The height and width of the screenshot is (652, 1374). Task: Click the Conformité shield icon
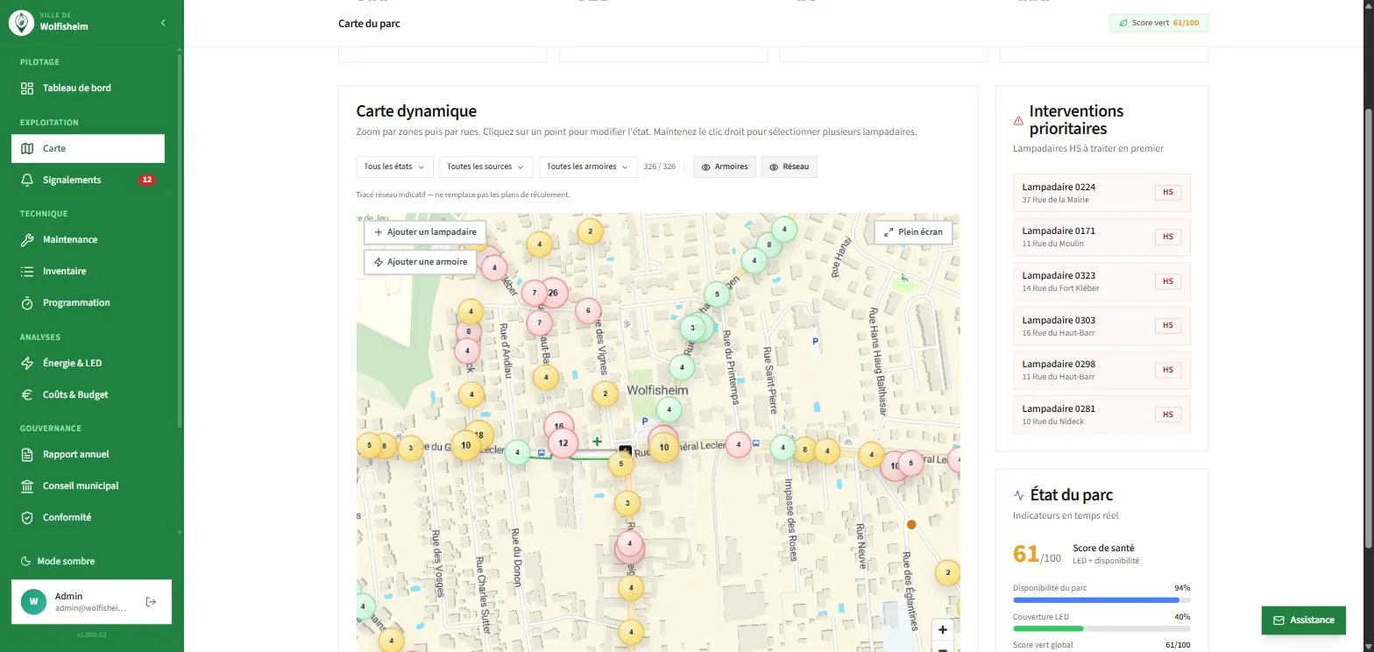[x=27, y=518]
